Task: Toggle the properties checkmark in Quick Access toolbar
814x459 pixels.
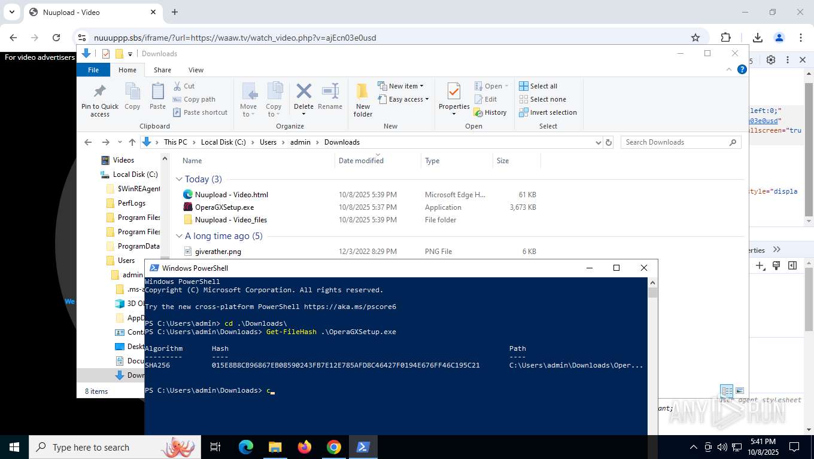Action: 106,54
